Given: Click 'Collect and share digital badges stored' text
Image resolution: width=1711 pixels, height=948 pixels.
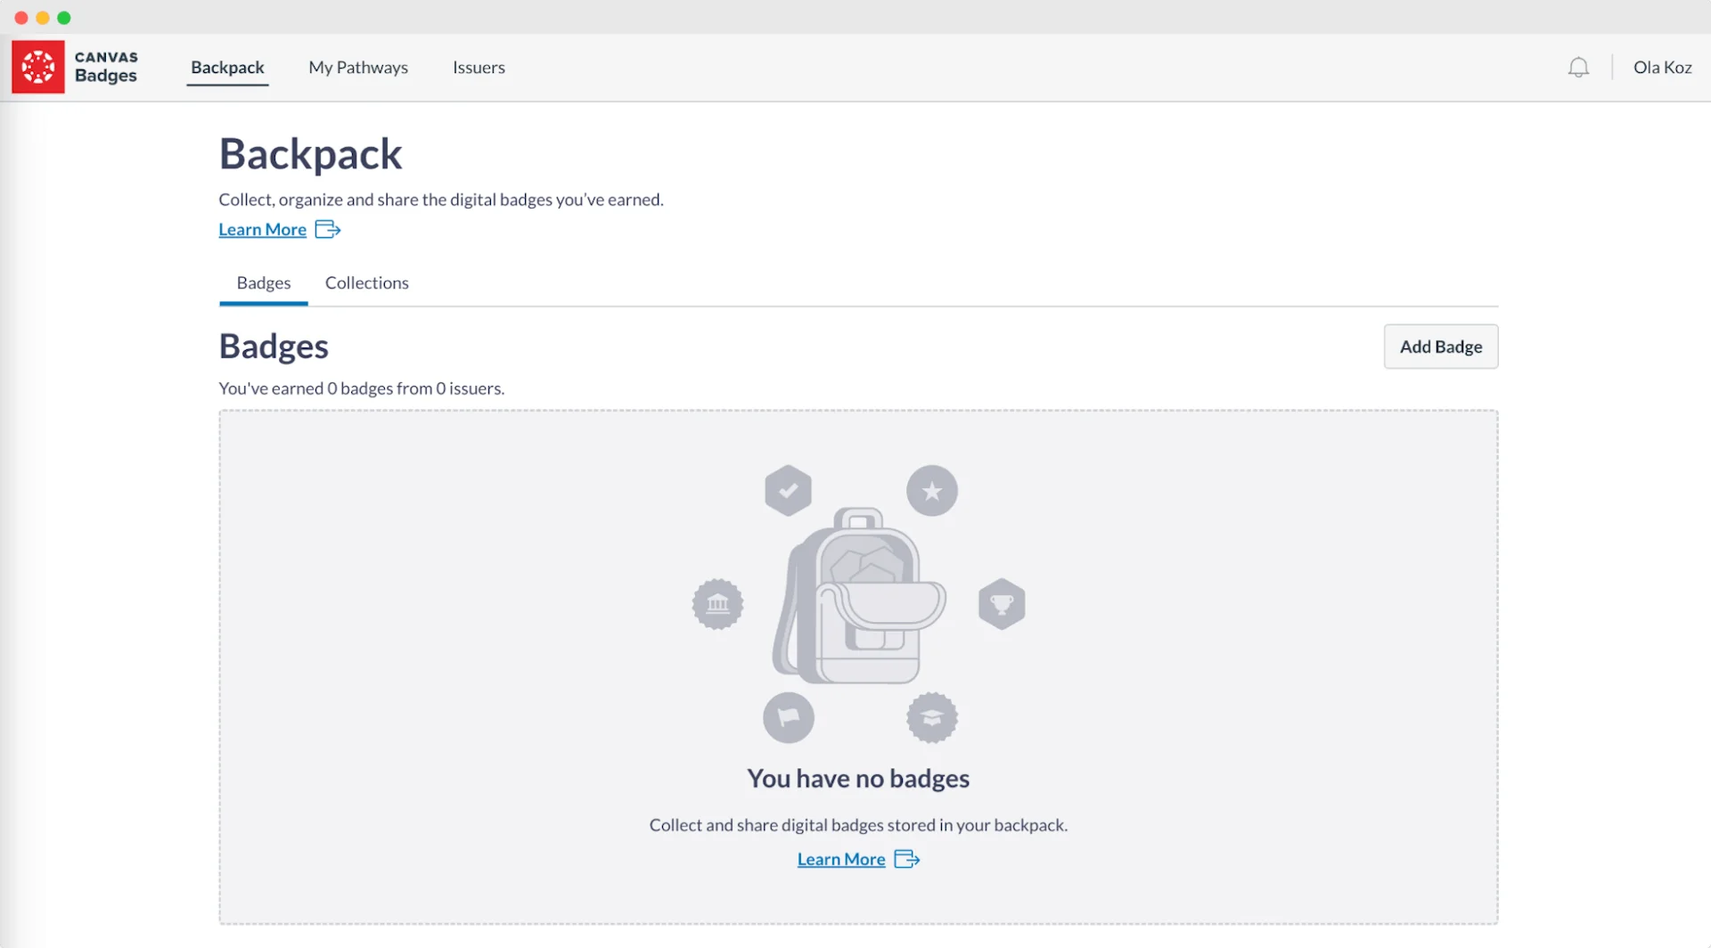Looking at the screenshot, I should pos(858,825).
